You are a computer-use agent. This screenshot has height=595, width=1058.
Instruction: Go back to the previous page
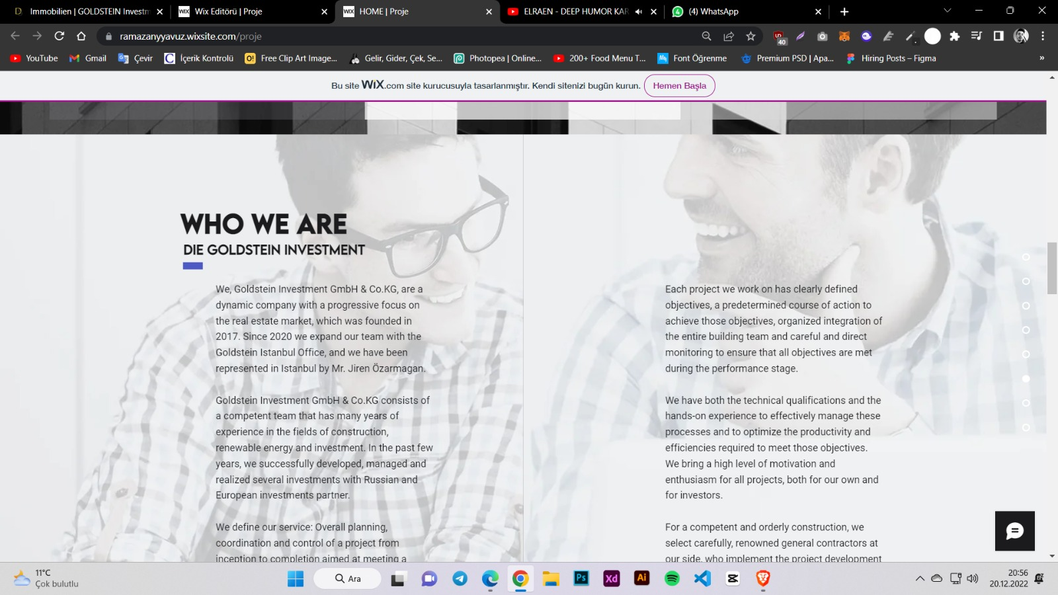tap(15, 36)
